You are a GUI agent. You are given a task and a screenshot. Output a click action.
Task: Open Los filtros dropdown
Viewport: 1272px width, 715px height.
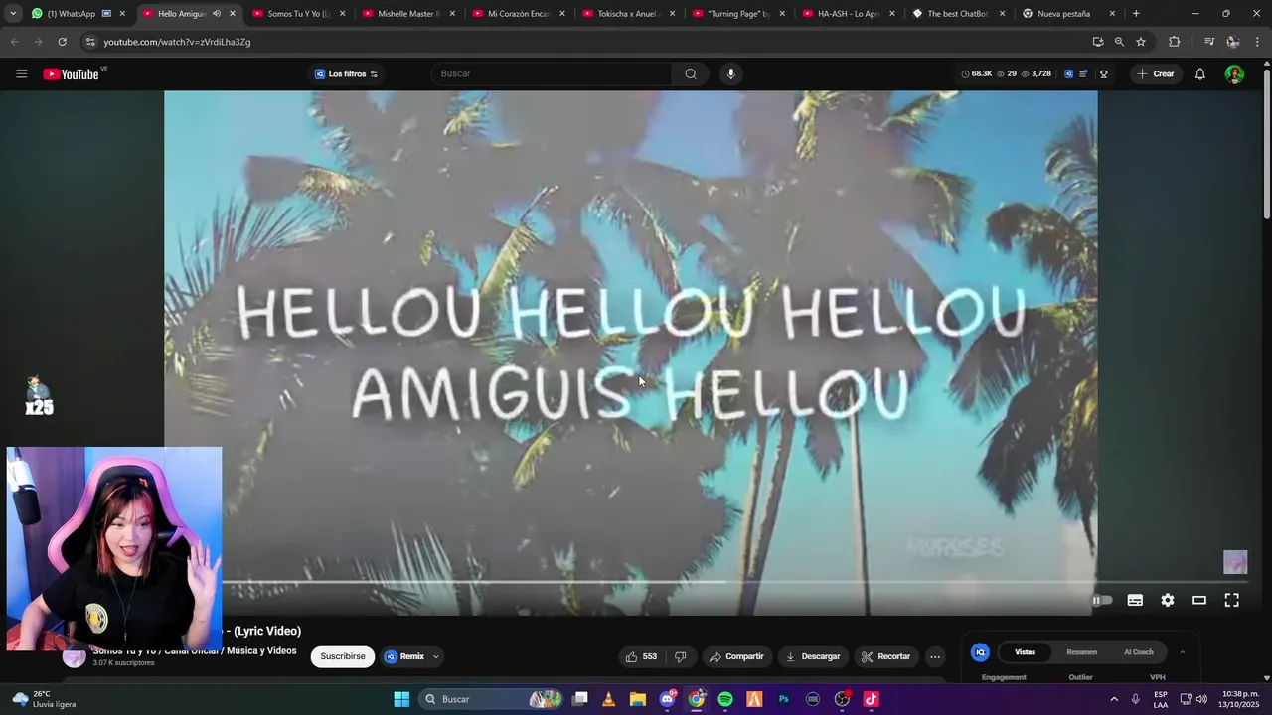tap(346, 74)
